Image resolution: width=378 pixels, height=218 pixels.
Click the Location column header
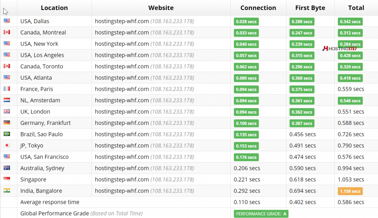[54, 8]
